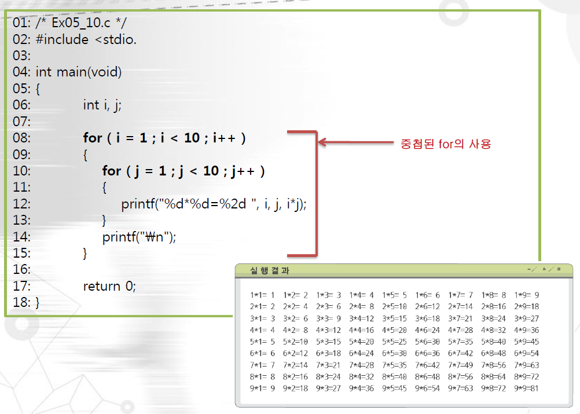Click output cell 7*3=21

coord(328,365)
